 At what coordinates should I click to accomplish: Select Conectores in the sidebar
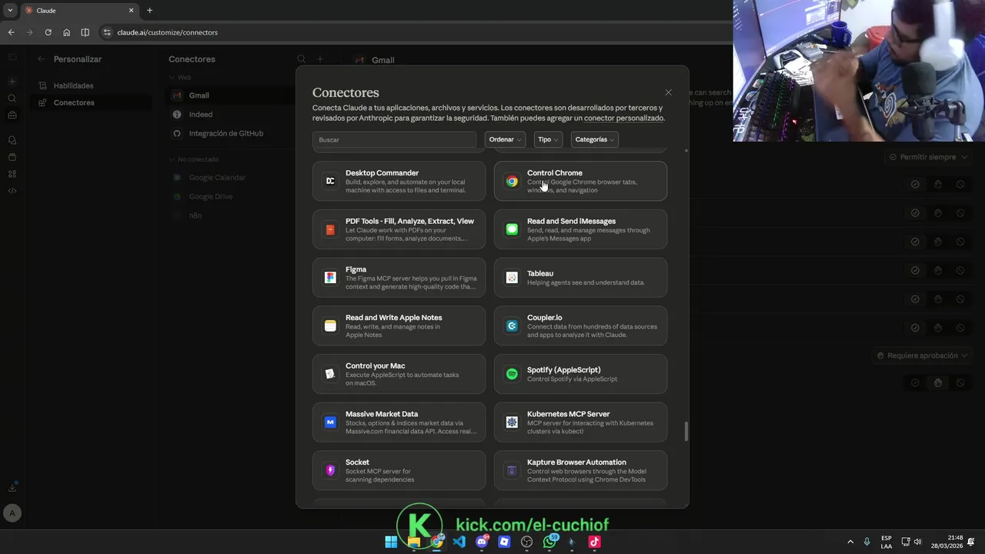coord(91,102)
